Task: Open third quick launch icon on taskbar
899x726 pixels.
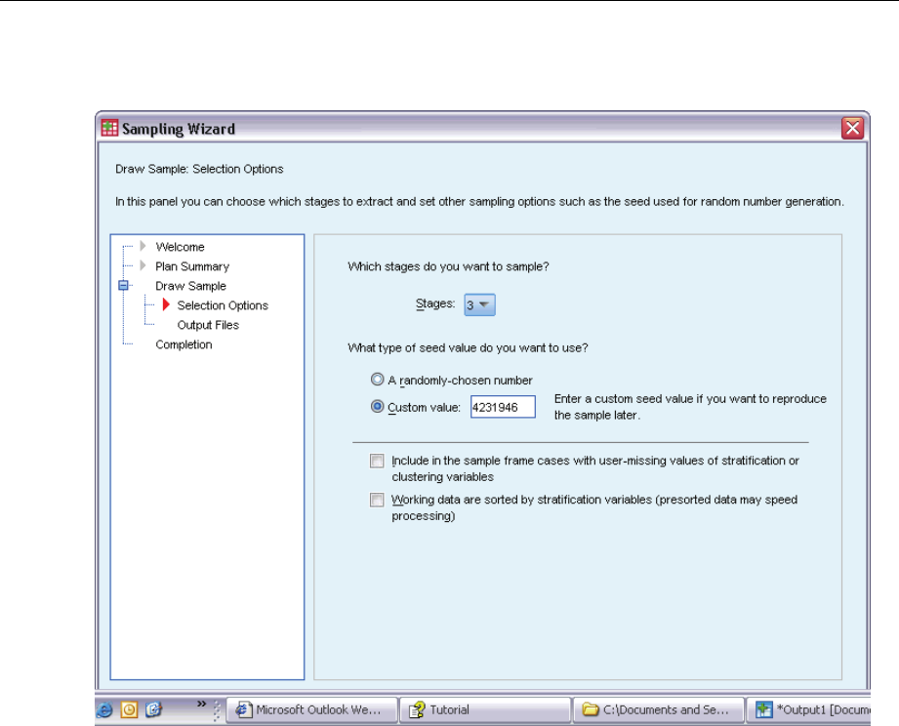Action: [153, 710]
